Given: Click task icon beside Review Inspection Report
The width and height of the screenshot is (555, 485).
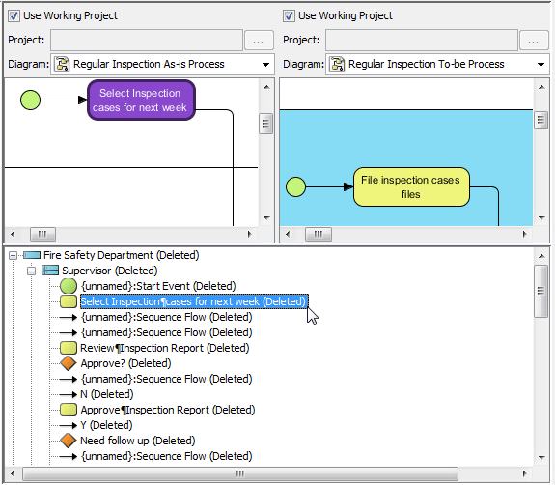Looking at the screenshot, I should [69, 348].
